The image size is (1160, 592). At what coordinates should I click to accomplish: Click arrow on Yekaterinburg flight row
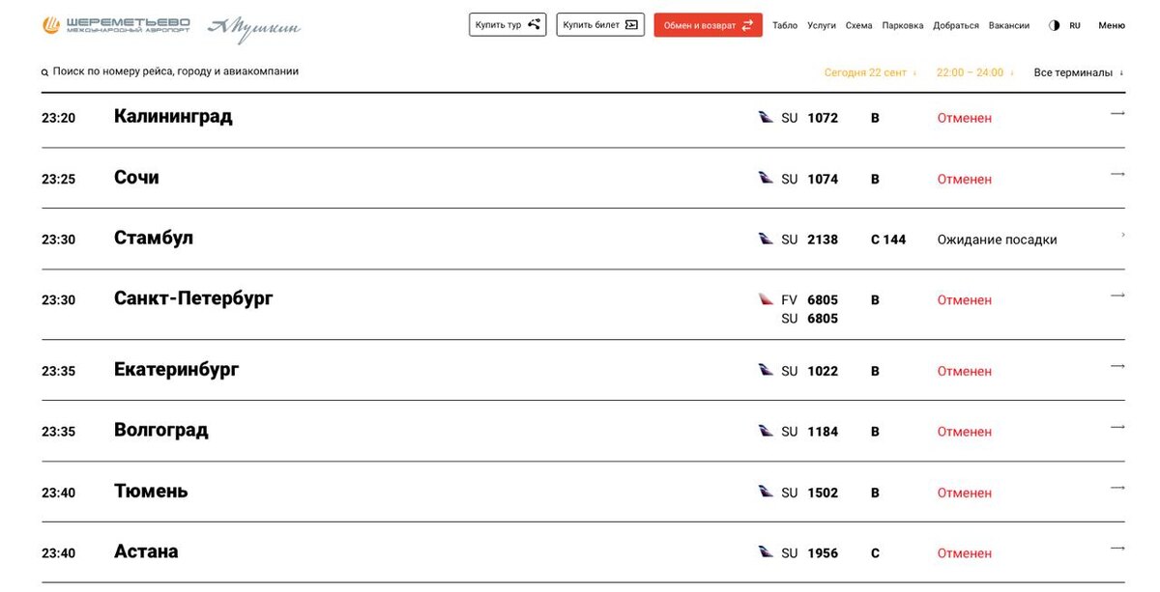1117,366
